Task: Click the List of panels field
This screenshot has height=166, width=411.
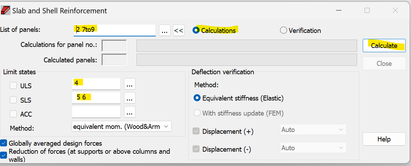Action: point(114,29)
